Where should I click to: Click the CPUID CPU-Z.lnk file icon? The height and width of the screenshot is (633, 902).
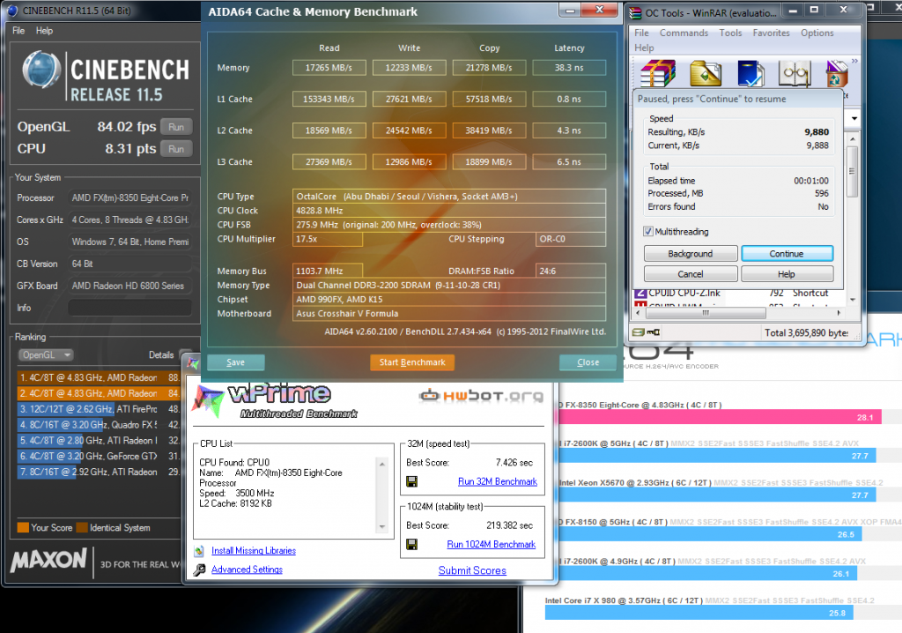point(640,293)
